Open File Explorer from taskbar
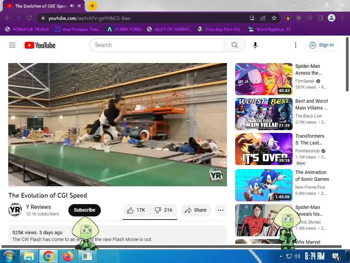 pos(29,256)
